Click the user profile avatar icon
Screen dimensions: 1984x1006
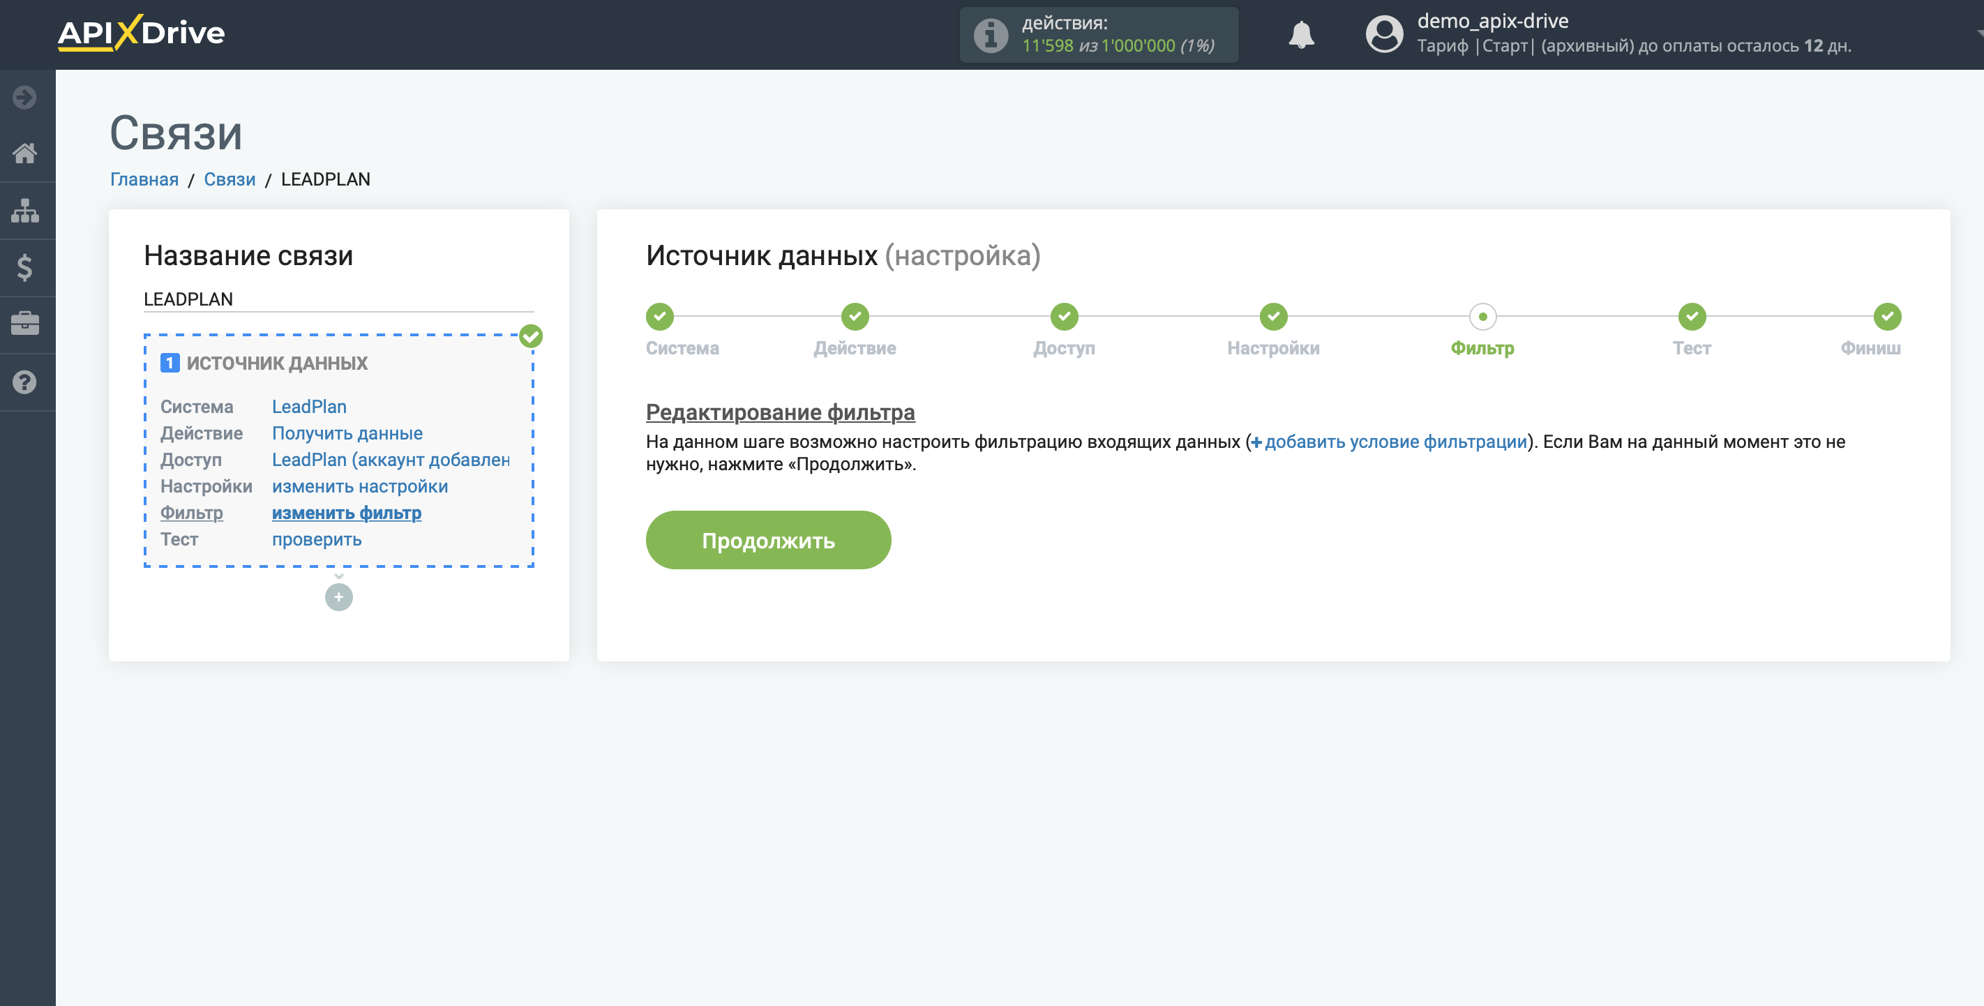[1384, 35]
